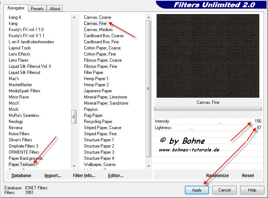Adjust the Intensity slider row
This screenshot has height=198, width=268.
click(x=208, y=121)
